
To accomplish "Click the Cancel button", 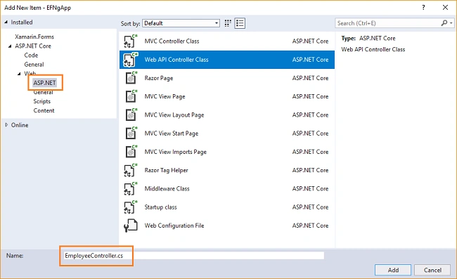I will point(432,270).
